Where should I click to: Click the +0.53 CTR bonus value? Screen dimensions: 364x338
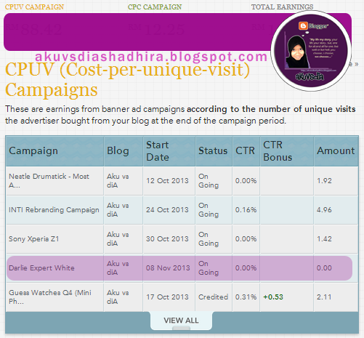click(x=273, y=297)
